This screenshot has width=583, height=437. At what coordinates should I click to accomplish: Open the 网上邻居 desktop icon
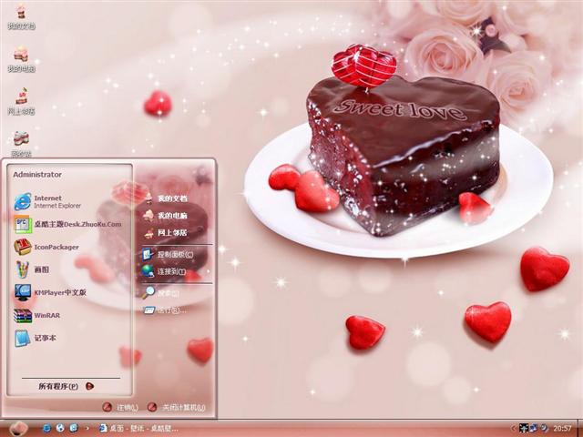(x=21, y=101)
